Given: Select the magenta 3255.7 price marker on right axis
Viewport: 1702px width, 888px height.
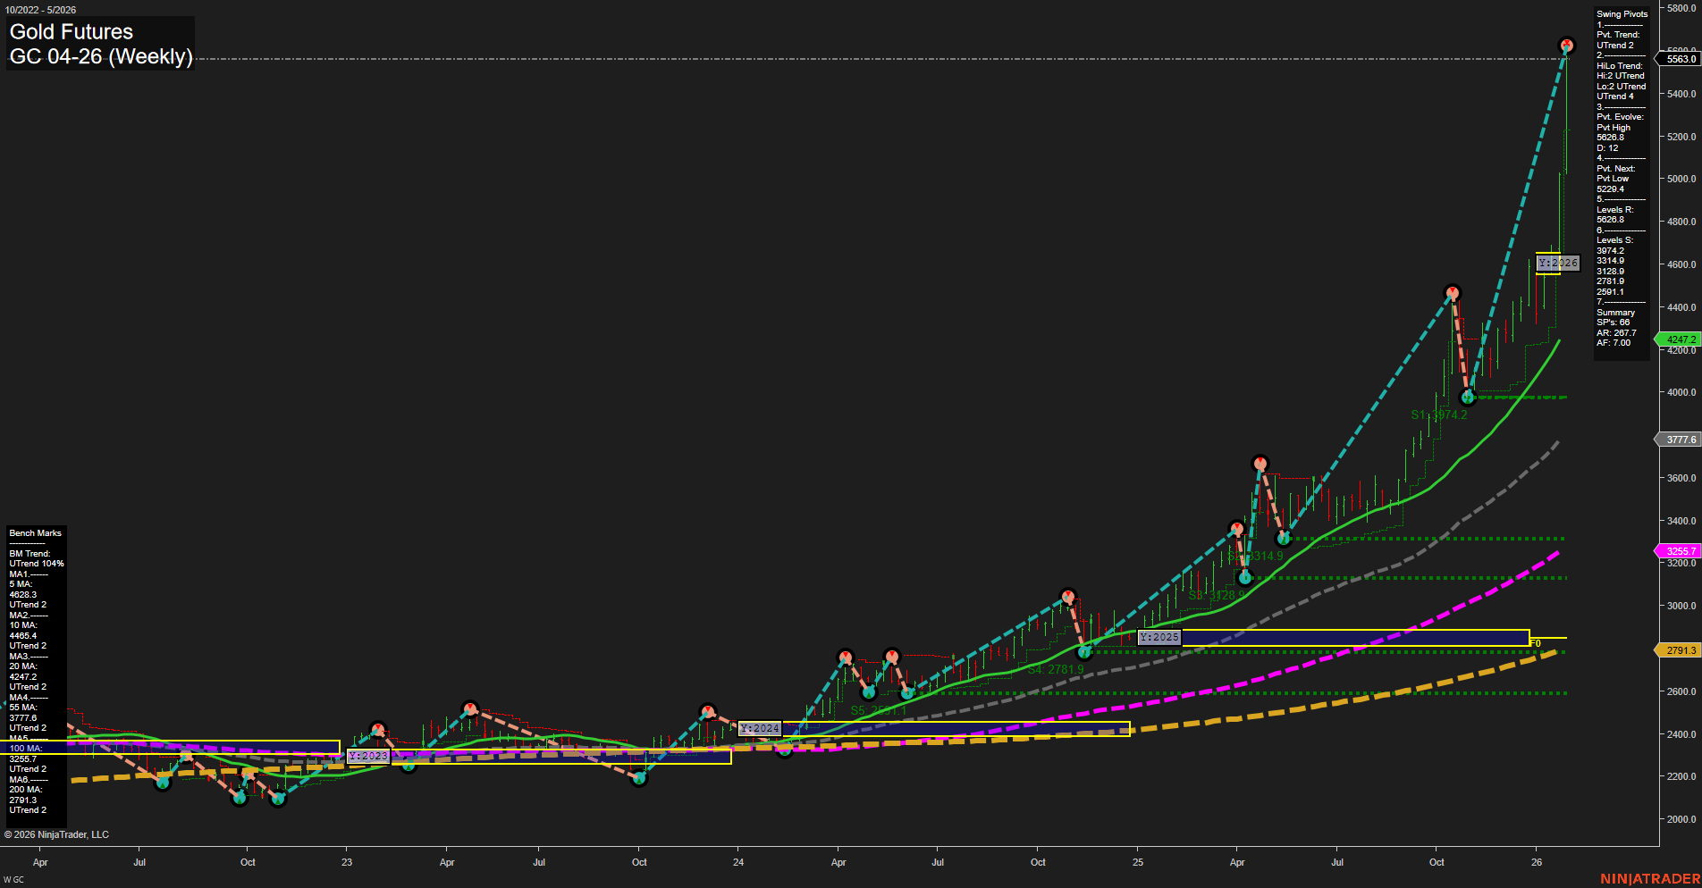Looking at the screenshot, I should pos(1677,551).
